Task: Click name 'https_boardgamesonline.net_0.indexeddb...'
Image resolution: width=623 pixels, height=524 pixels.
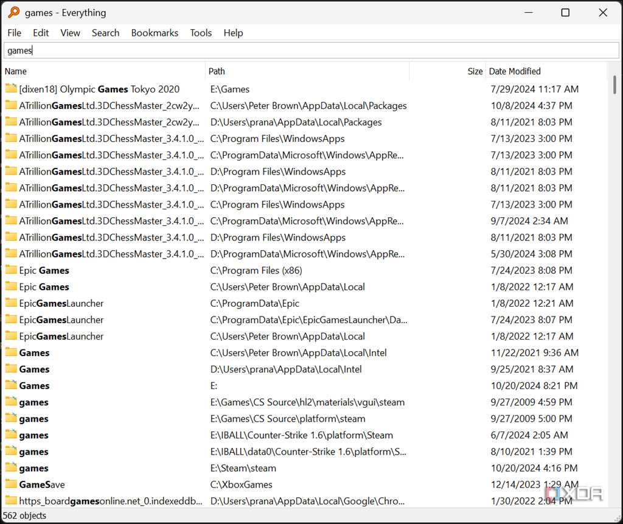Action: coord(111,501)
